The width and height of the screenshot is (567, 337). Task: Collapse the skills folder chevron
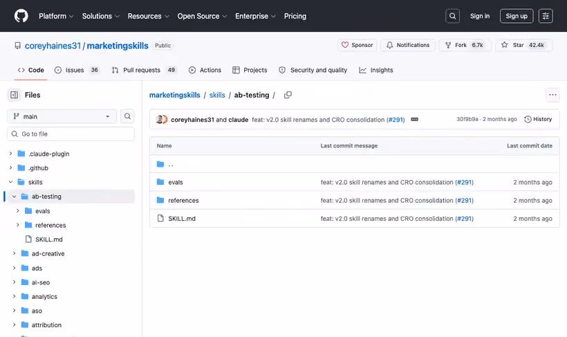coord(10,182)
